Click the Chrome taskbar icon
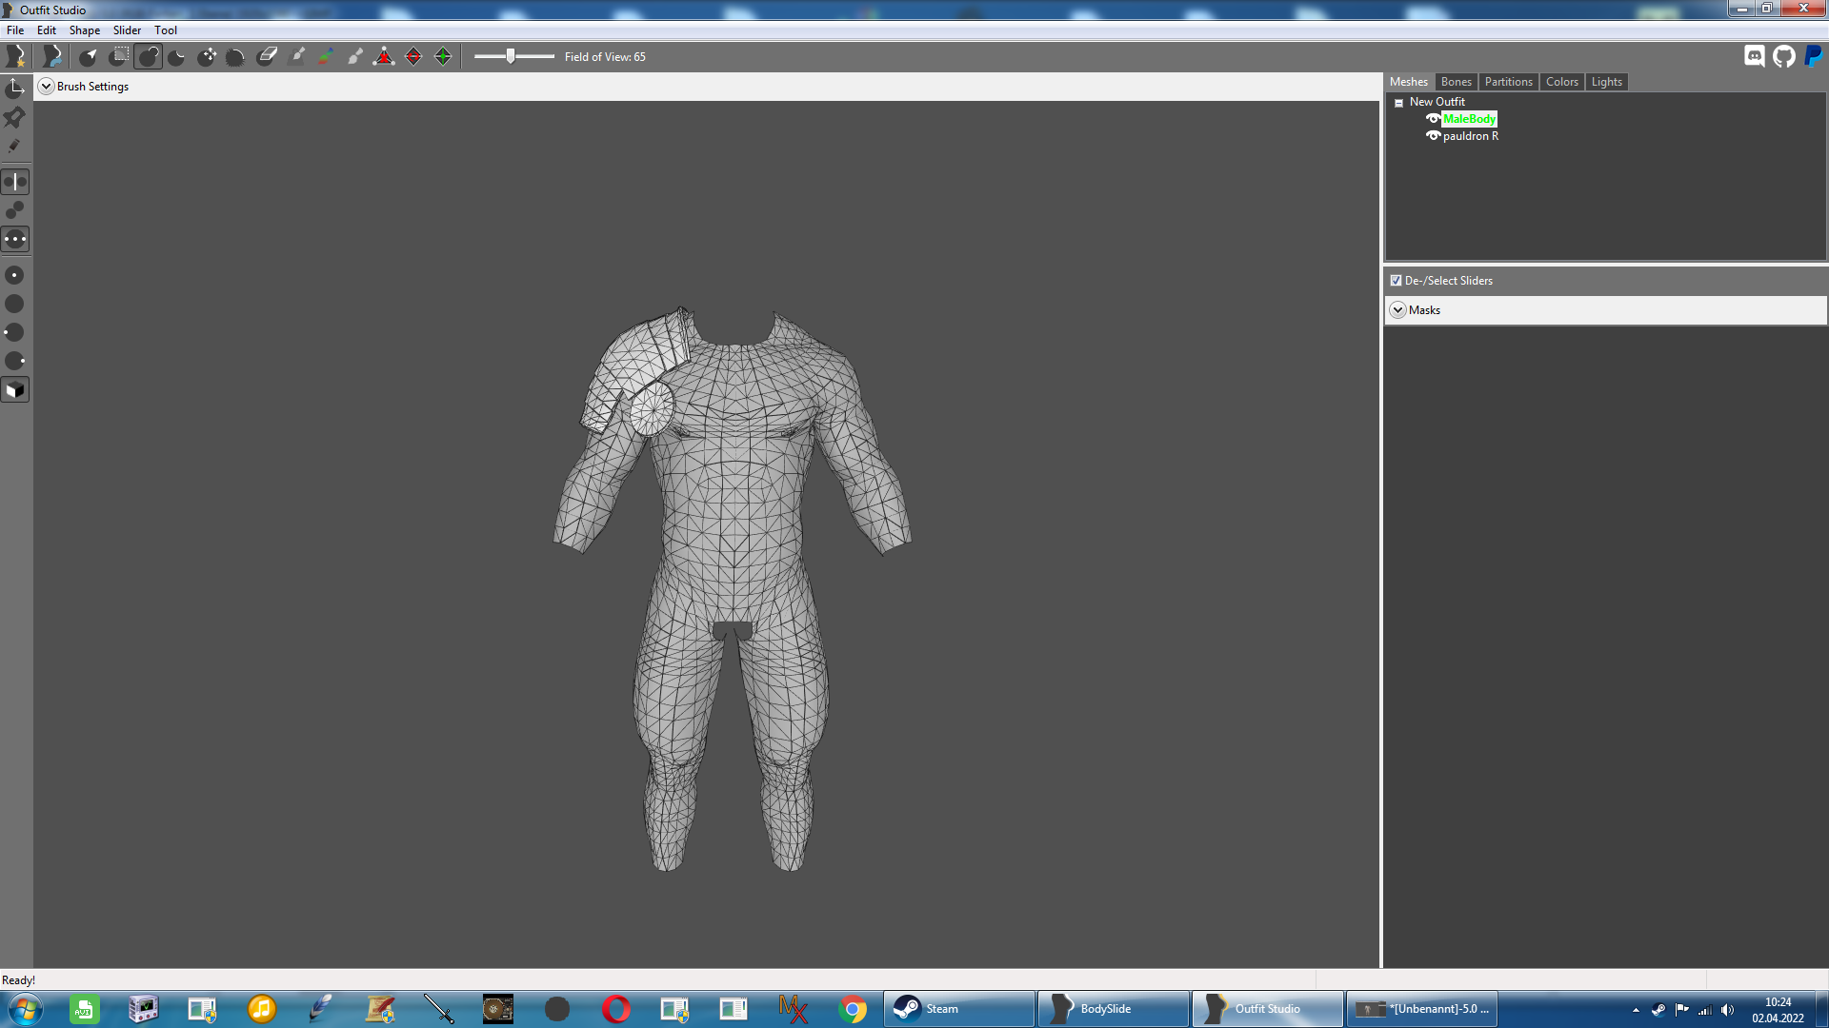The width and height of the screenshot is (1829, 1028). pos(853,1009)
